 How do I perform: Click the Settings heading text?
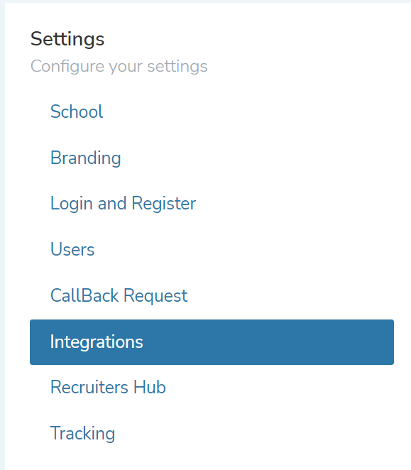coord(67,39)
